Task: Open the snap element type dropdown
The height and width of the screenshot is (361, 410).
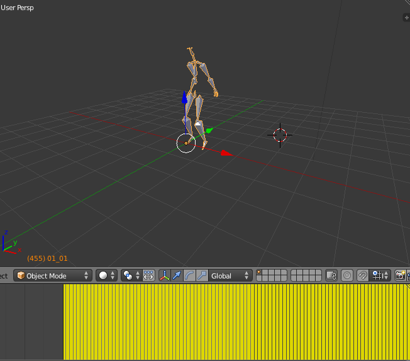Action: point(380,275)
